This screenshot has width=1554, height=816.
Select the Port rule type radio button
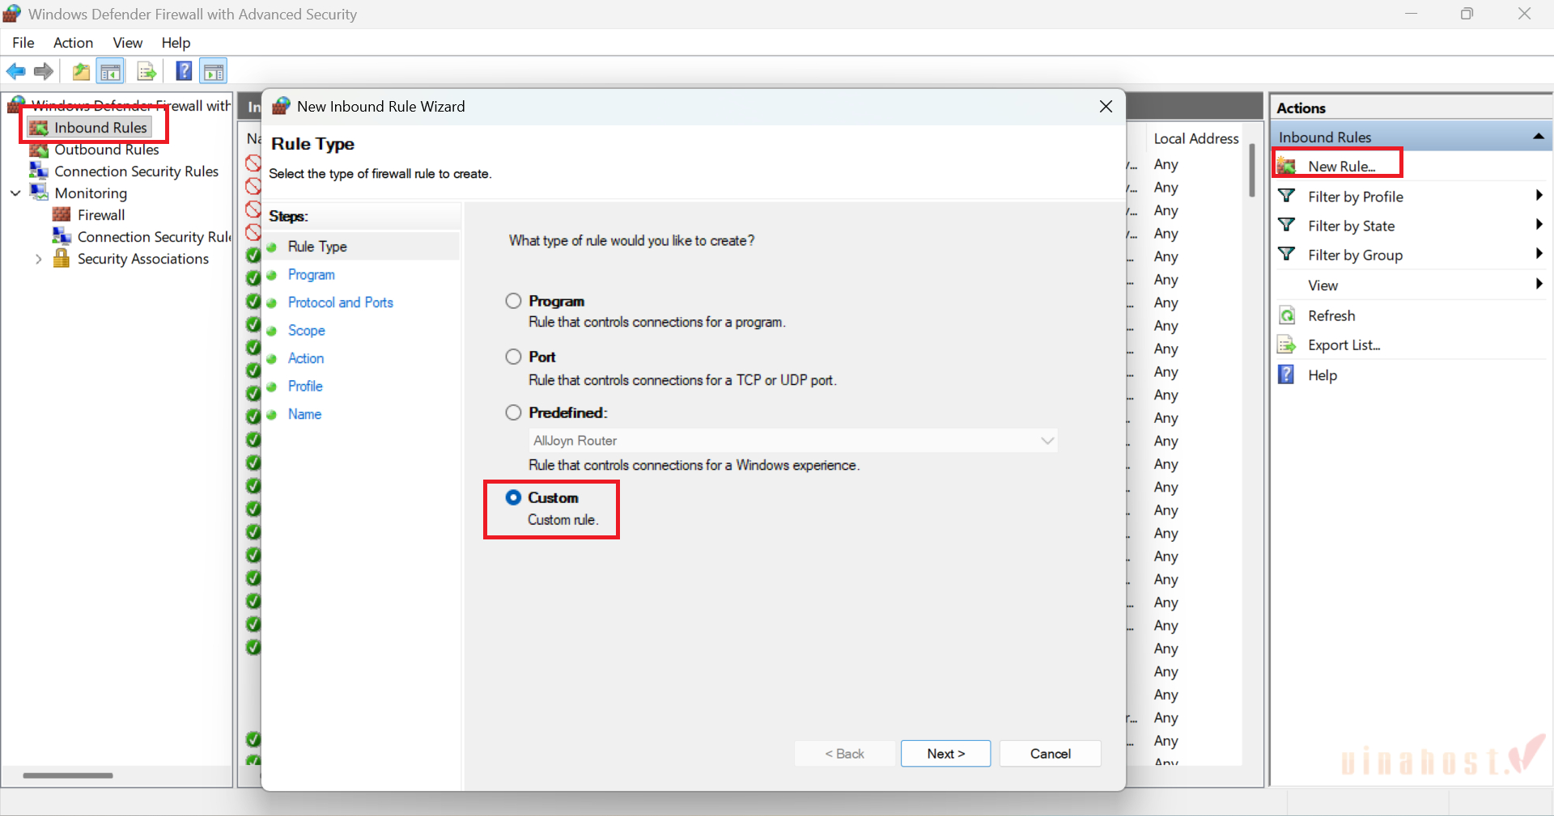[x=513, y=357]
